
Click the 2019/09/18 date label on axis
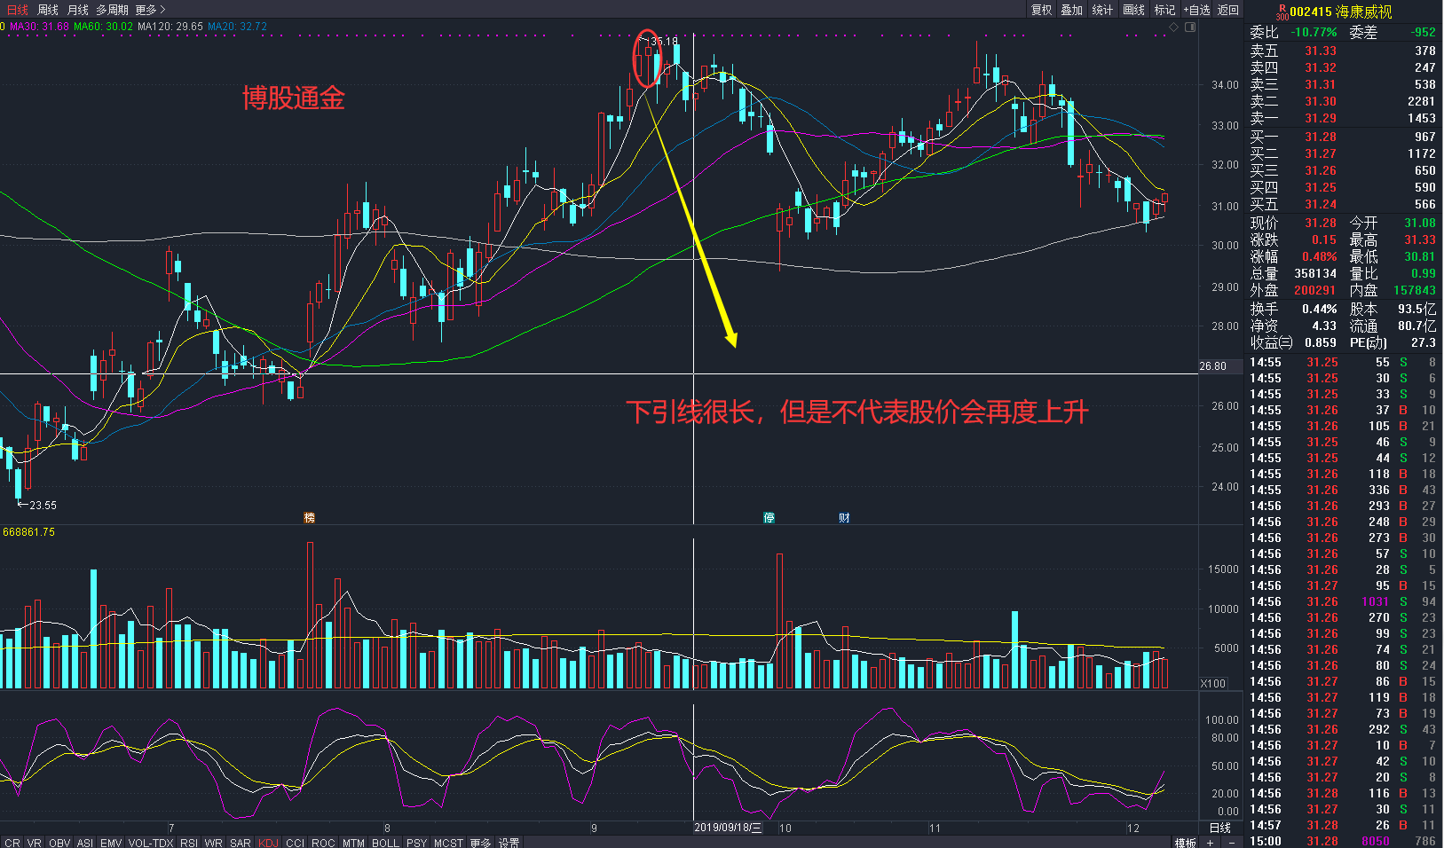coord(728,828)
